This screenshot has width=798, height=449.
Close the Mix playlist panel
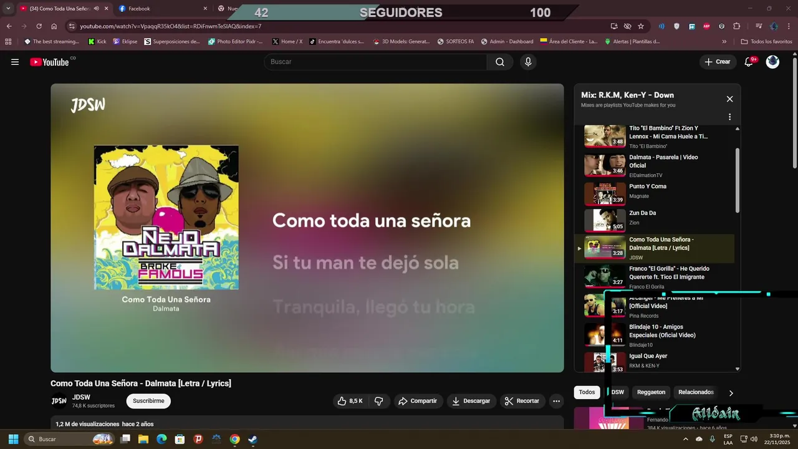[x=729, y=99]
